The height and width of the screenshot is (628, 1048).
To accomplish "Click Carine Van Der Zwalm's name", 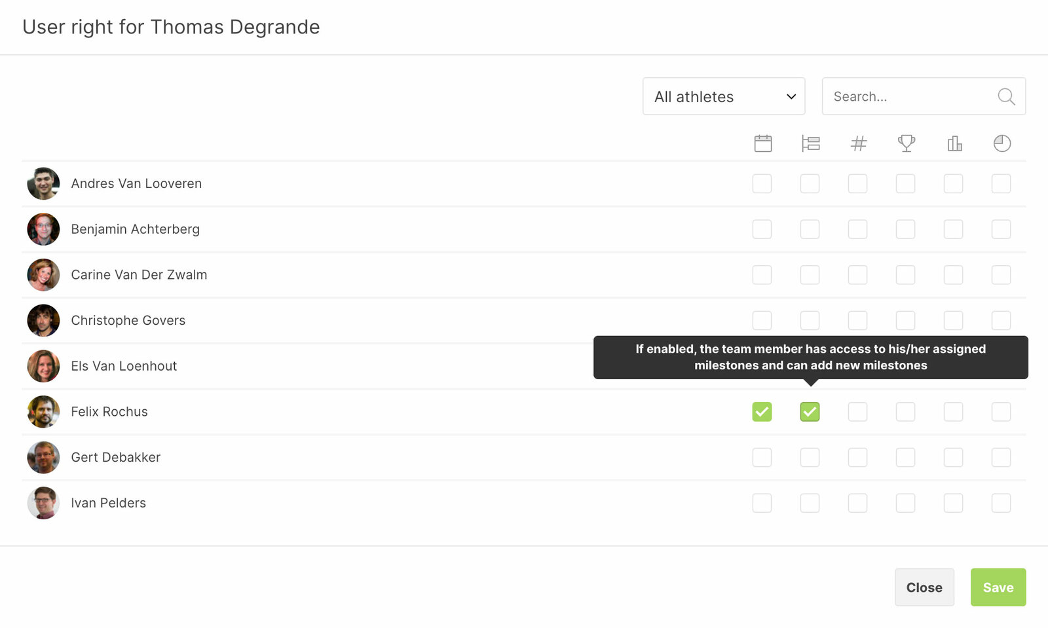I will click(139, 275).
